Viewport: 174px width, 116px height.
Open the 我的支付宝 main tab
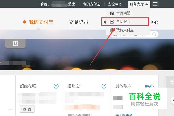pos(41,22)
